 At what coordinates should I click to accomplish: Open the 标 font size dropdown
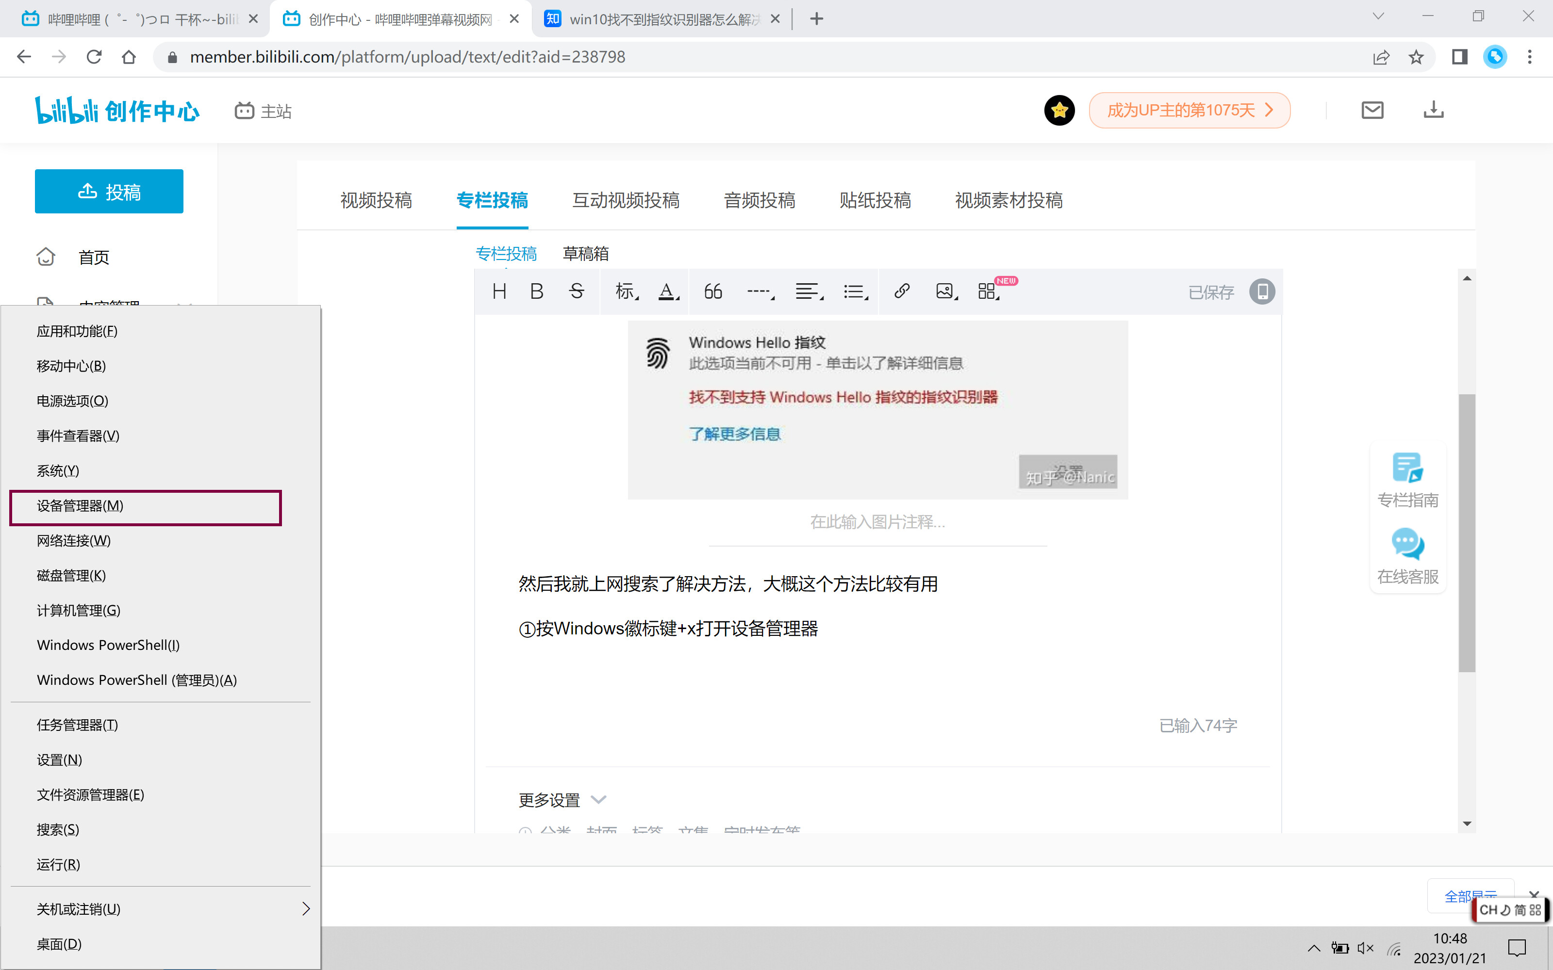click(627, 291)
